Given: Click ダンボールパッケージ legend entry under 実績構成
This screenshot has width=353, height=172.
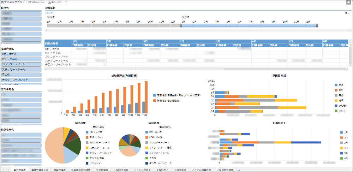Looking at the screenshot, I should click(x=158, y=163).
